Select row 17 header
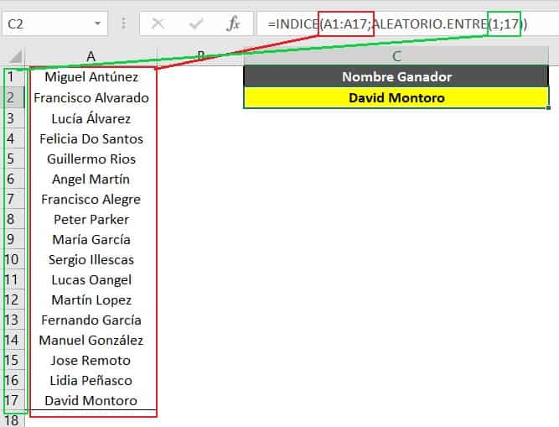 click(13, 400)
